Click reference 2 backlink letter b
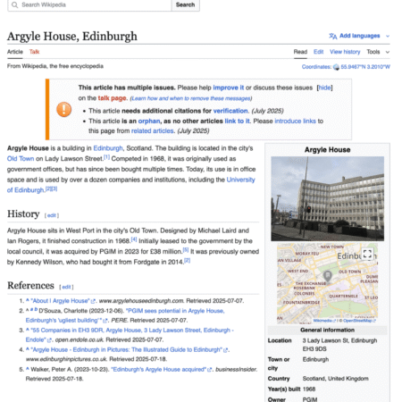The image size is (402, 402). pyautogui.click(x=36, y=310)
